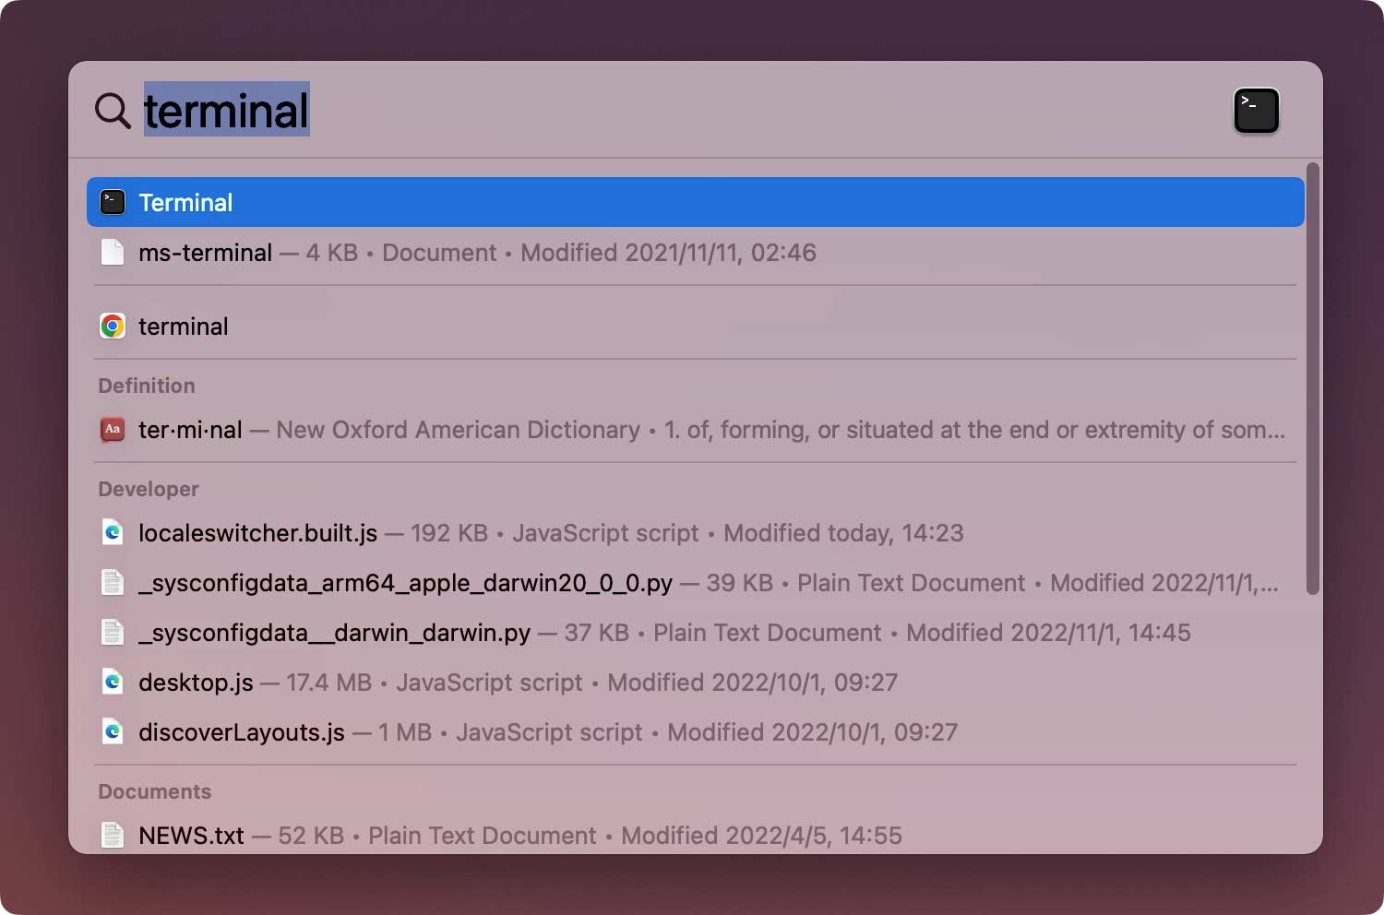
Task: Click 'Modified 2021/11/11, 02:46' text
Action: pos(668,253)
